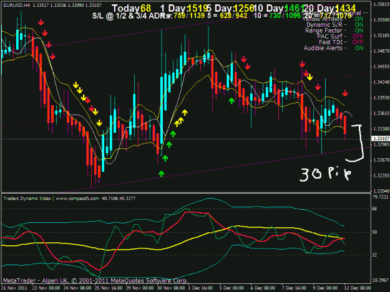Screen dimensions: 390x292
Task: Select the yellow down arrow near 9 Dec
Action: (x=310, y=77)
